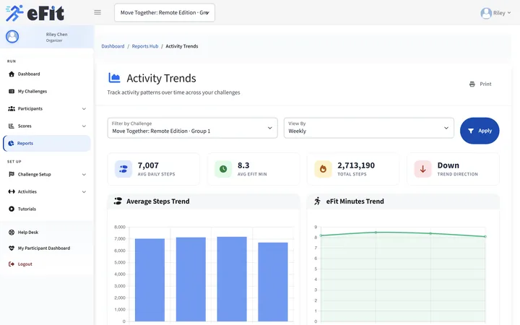The image size is (520, 325).
Task: Click the Reports pie icon
Action: point(11,143)
